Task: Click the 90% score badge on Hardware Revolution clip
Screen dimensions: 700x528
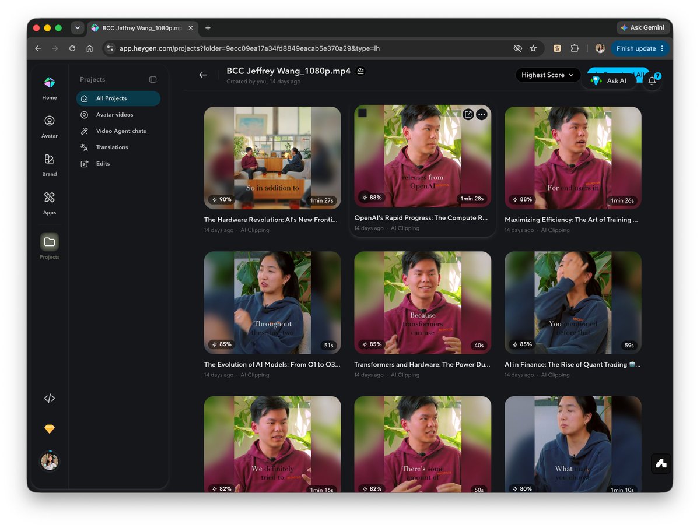Action: click(x=222, y=199)
